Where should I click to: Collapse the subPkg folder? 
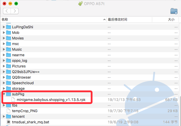(x=4, y=94)
